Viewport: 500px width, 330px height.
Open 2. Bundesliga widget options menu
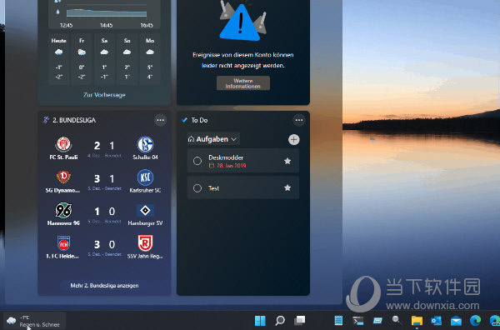160,120
